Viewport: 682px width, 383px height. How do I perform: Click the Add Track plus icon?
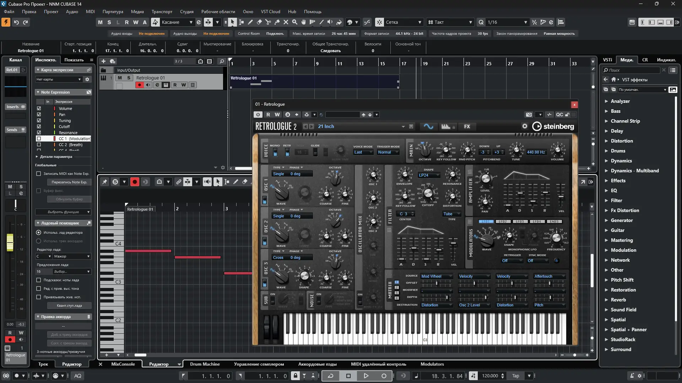tap(103, 61)
